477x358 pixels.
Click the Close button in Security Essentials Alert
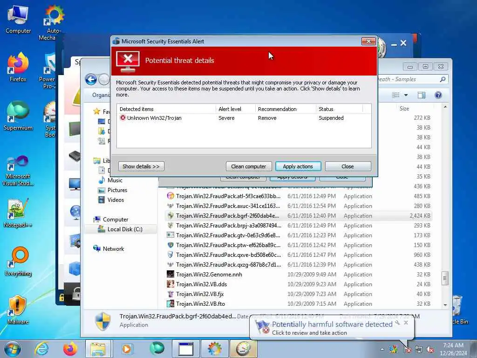click(348, 166)
